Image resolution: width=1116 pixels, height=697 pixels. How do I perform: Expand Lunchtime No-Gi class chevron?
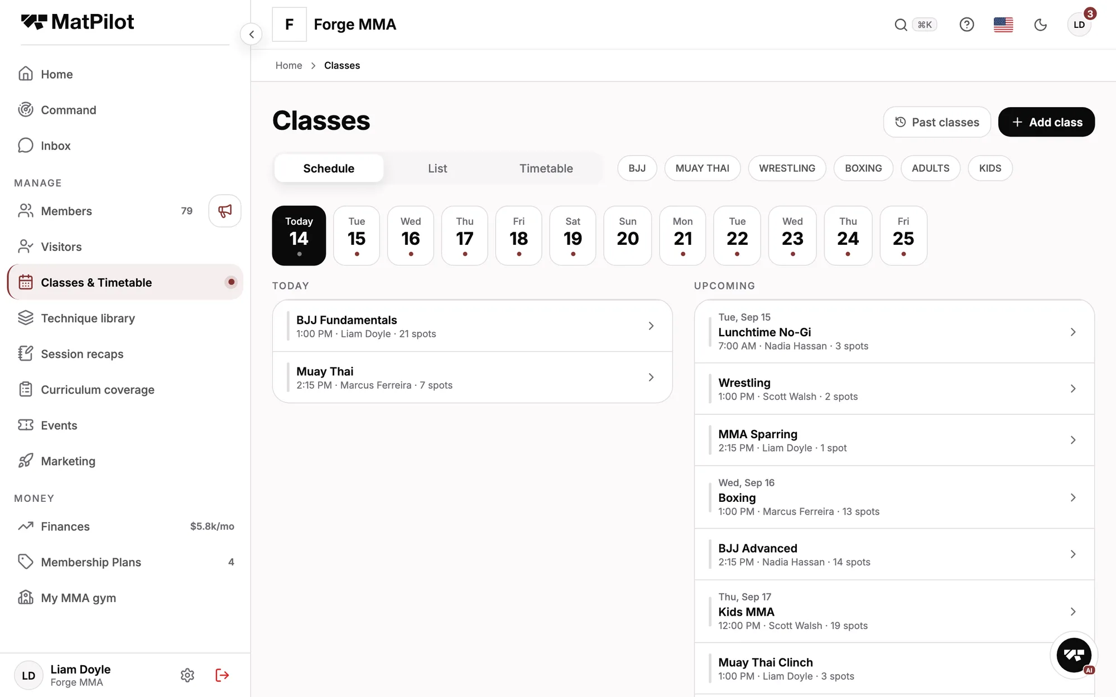[1072, 332]
